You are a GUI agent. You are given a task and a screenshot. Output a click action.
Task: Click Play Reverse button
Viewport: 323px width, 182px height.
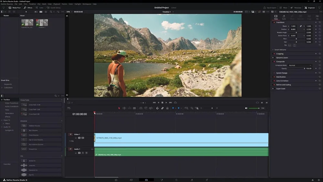click(158, 103)
